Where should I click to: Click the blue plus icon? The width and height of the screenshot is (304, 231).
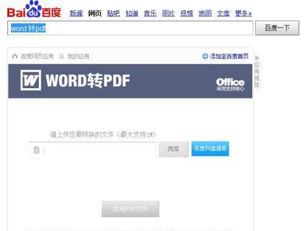pos(205,56)
